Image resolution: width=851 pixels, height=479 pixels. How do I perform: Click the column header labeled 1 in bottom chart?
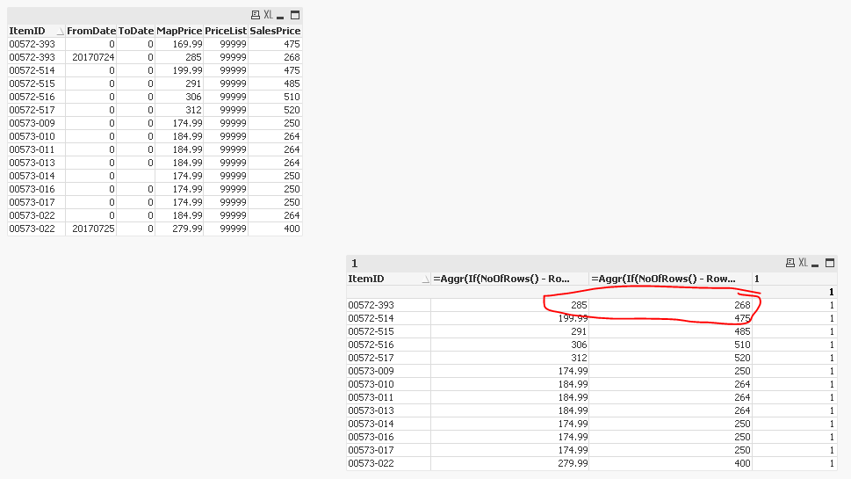tap(795, 279)
